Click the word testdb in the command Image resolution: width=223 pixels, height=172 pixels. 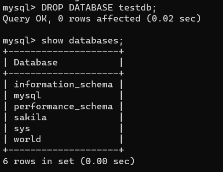coord(137,8)
